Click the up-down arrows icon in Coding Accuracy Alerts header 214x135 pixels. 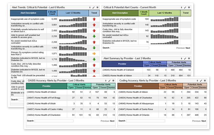(197, 81)
